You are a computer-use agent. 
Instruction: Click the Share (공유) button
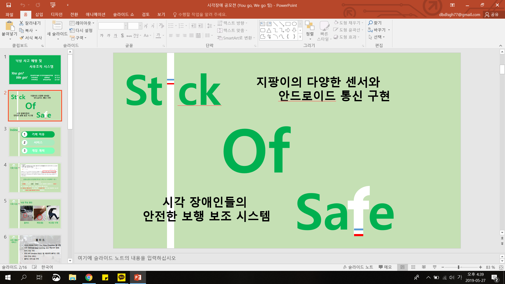point(492,14)
